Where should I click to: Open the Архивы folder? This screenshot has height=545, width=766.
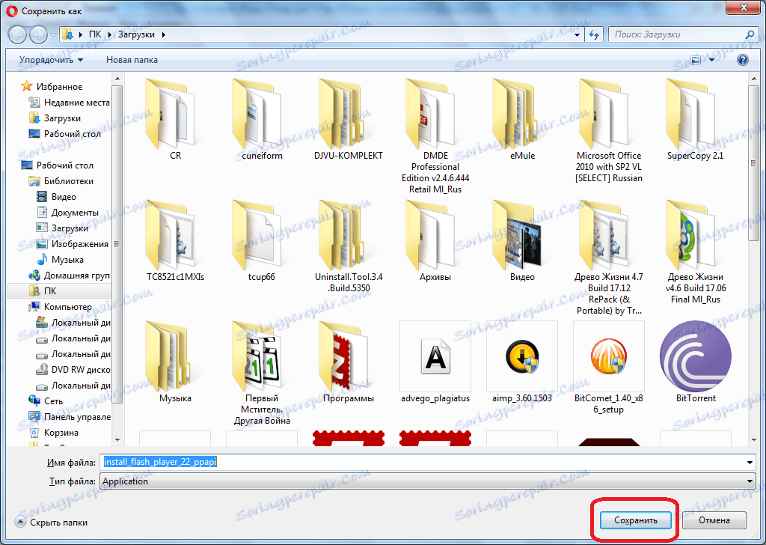pos(435,240)
